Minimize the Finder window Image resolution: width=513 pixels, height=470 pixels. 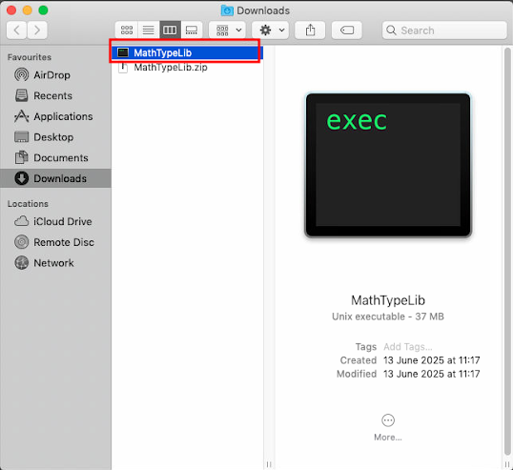pyautogui.click(x=27, y=10)
